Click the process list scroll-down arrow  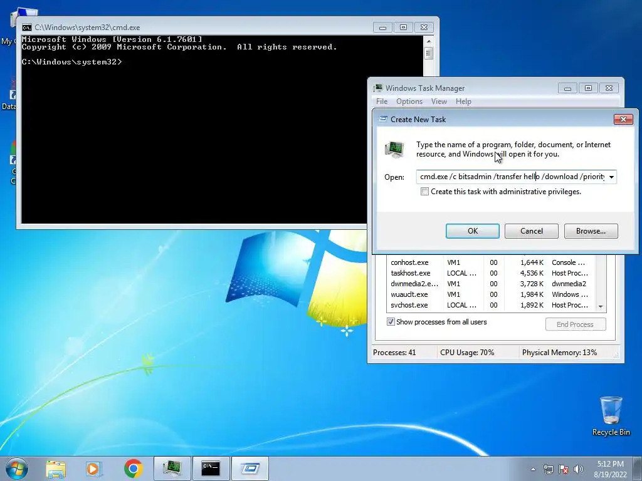point(601,306)
